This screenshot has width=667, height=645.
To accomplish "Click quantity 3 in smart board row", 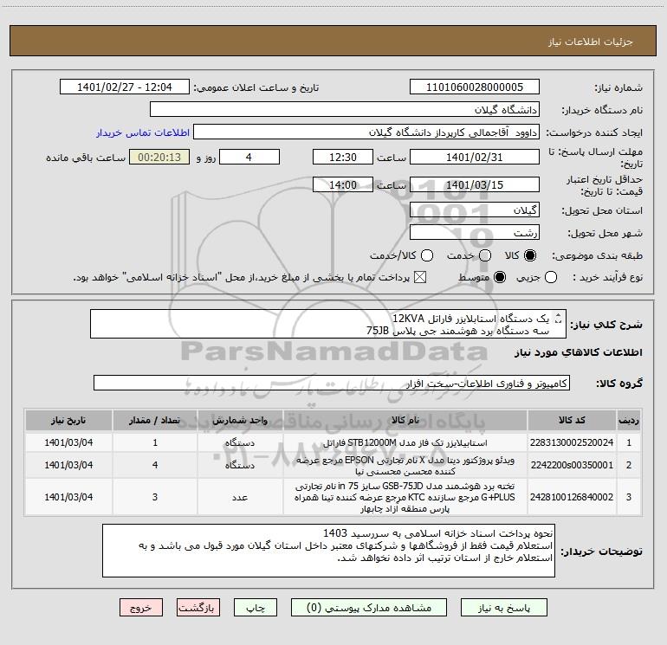I will tap(155, 497).
